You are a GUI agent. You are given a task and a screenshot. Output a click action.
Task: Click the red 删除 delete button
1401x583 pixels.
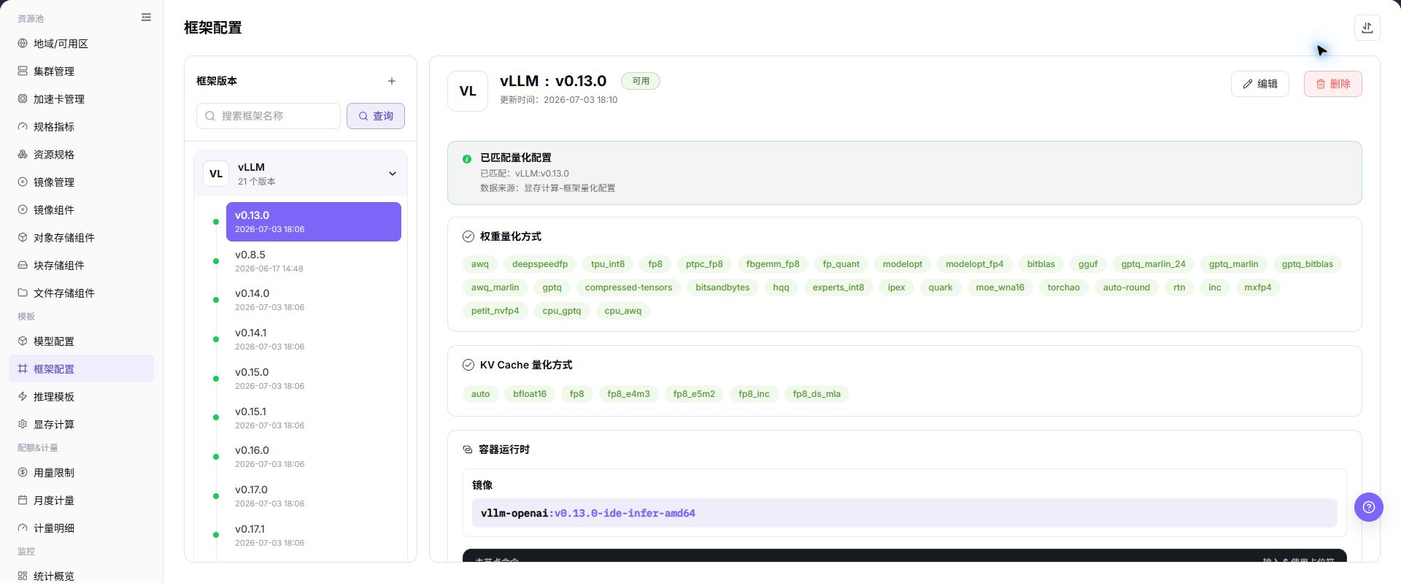1333,84
